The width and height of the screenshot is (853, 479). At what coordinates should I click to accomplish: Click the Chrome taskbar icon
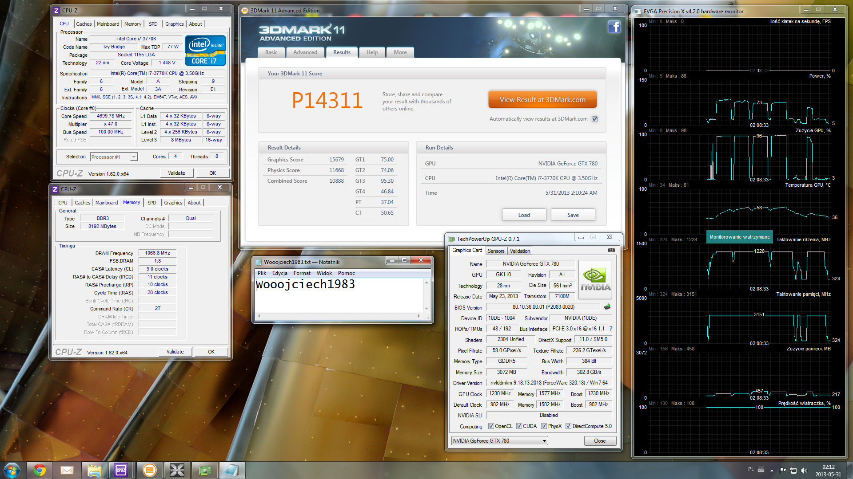40,470
